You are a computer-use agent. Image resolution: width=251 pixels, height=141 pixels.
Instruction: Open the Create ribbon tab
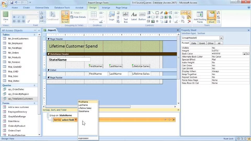(26, 8)
